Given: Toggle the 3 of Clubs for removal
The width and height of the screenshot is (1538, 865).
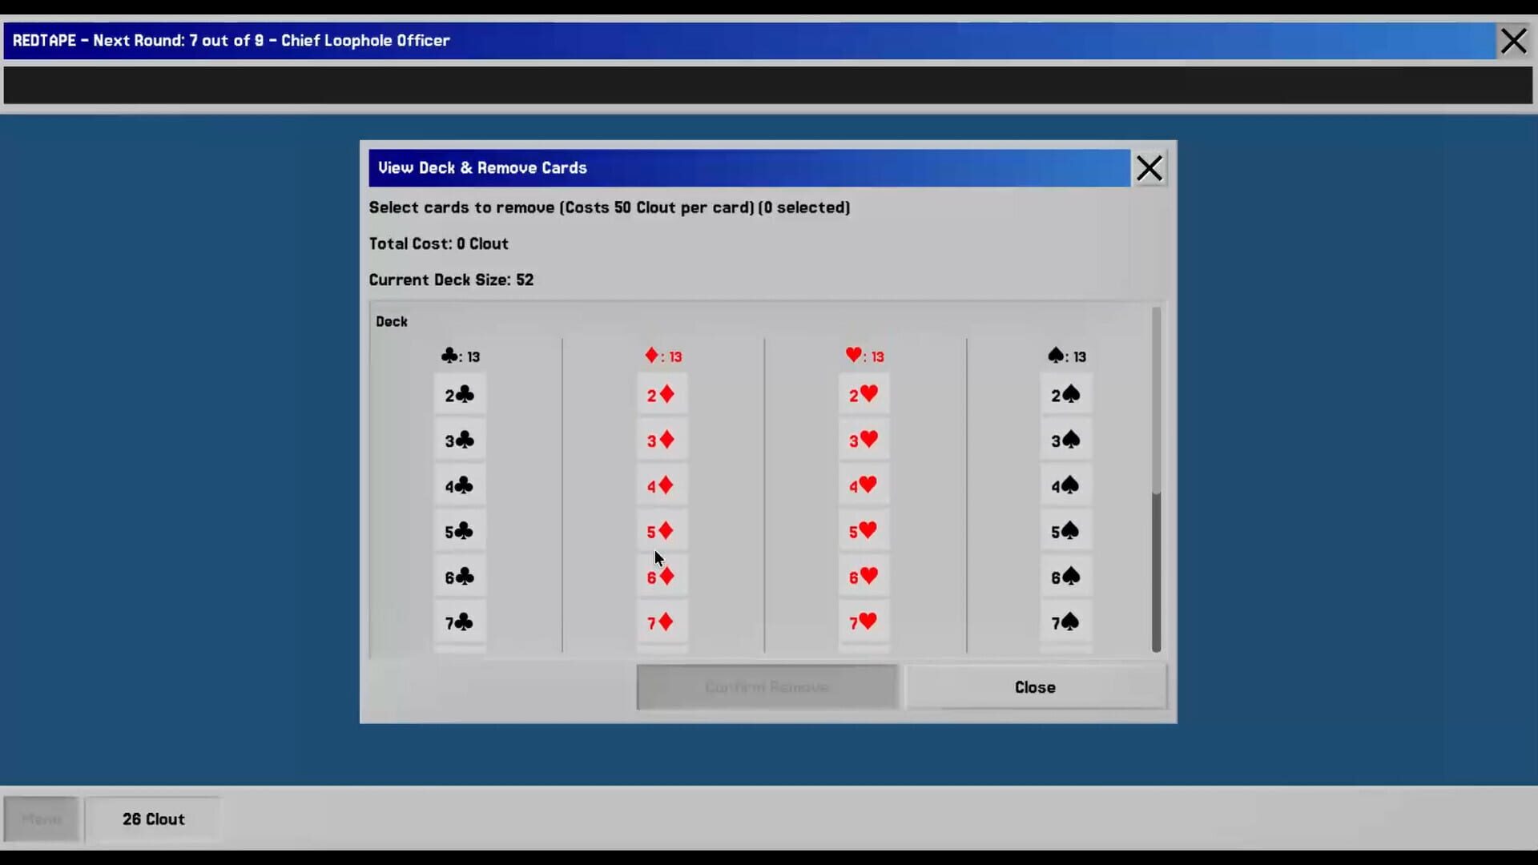Looking at the screenshot, I should point(459,440).
